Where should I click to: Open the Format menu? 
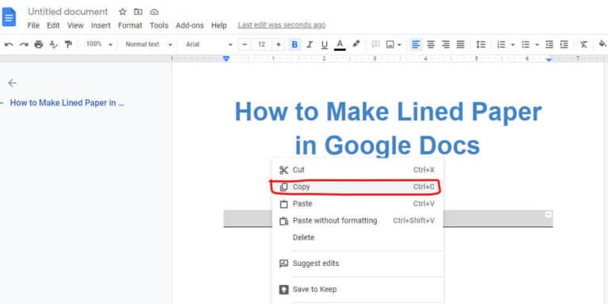[x=130, y=25]
